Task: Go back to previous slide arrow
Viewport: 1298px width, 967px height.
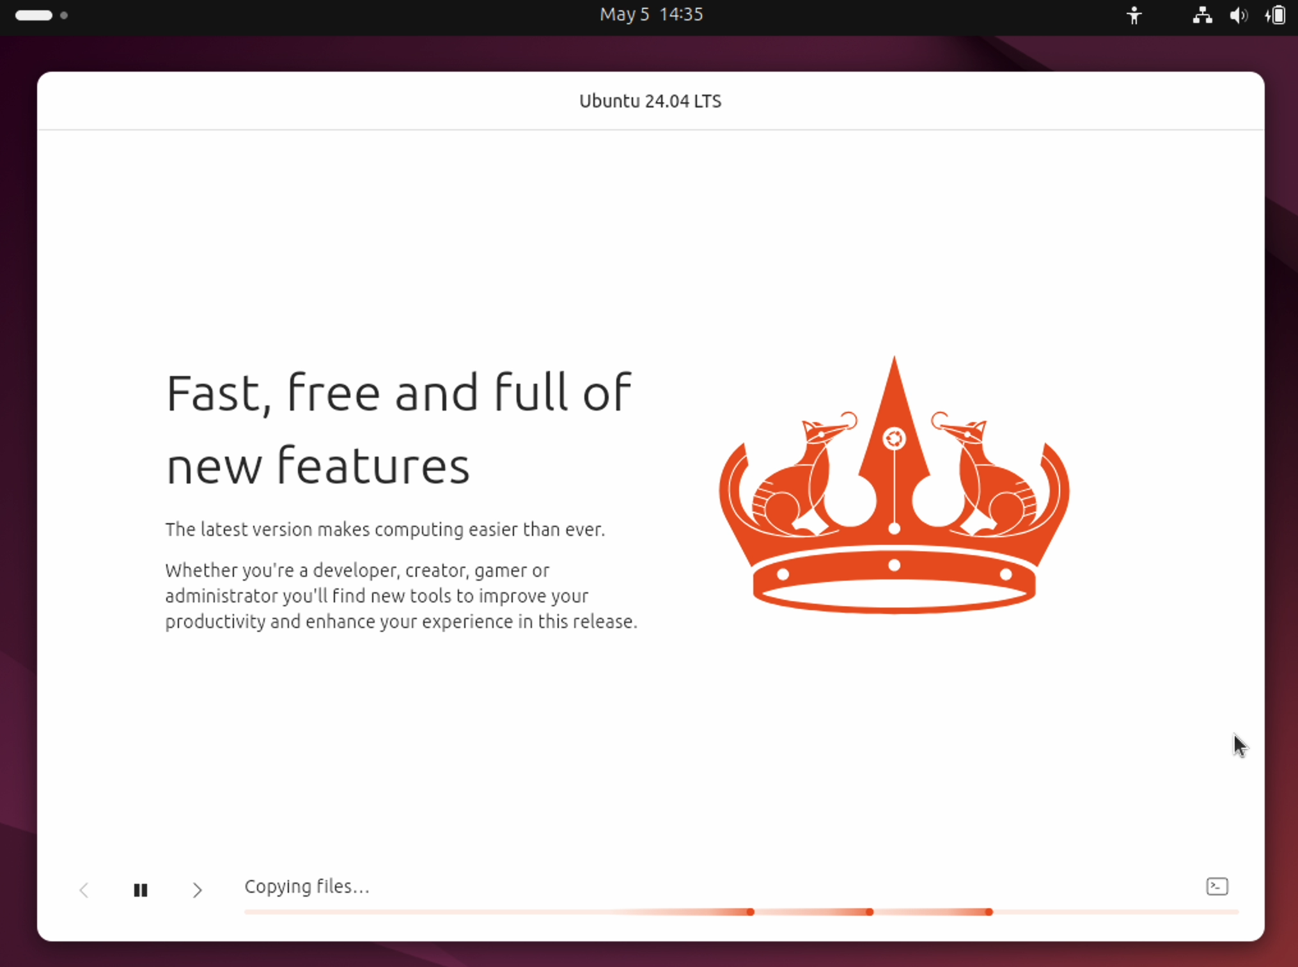Action: tap(84, 890)
